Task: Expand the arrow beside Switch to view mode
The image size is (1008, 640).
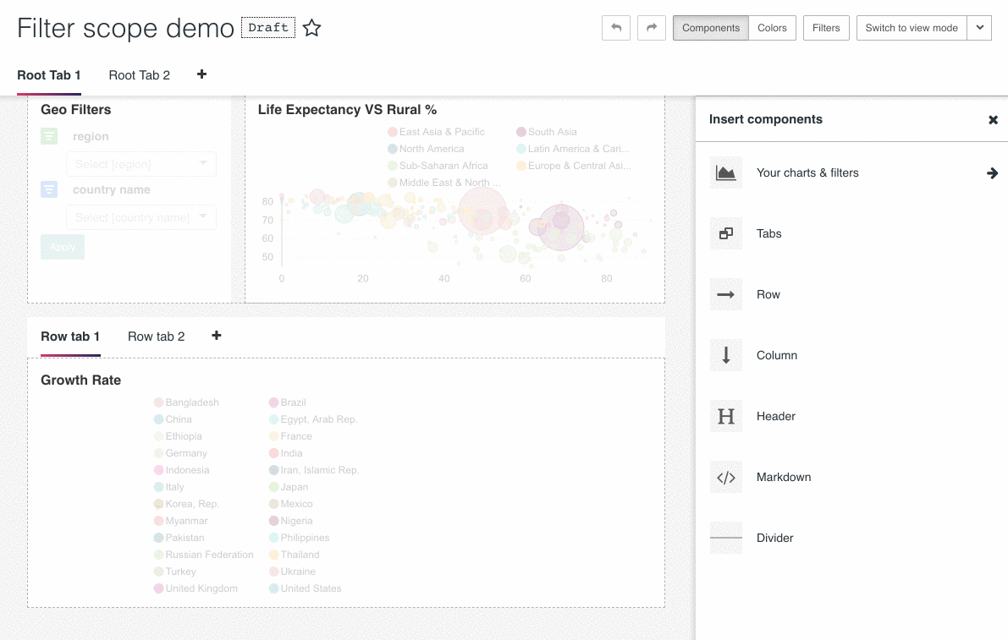Action: [980, 28]
